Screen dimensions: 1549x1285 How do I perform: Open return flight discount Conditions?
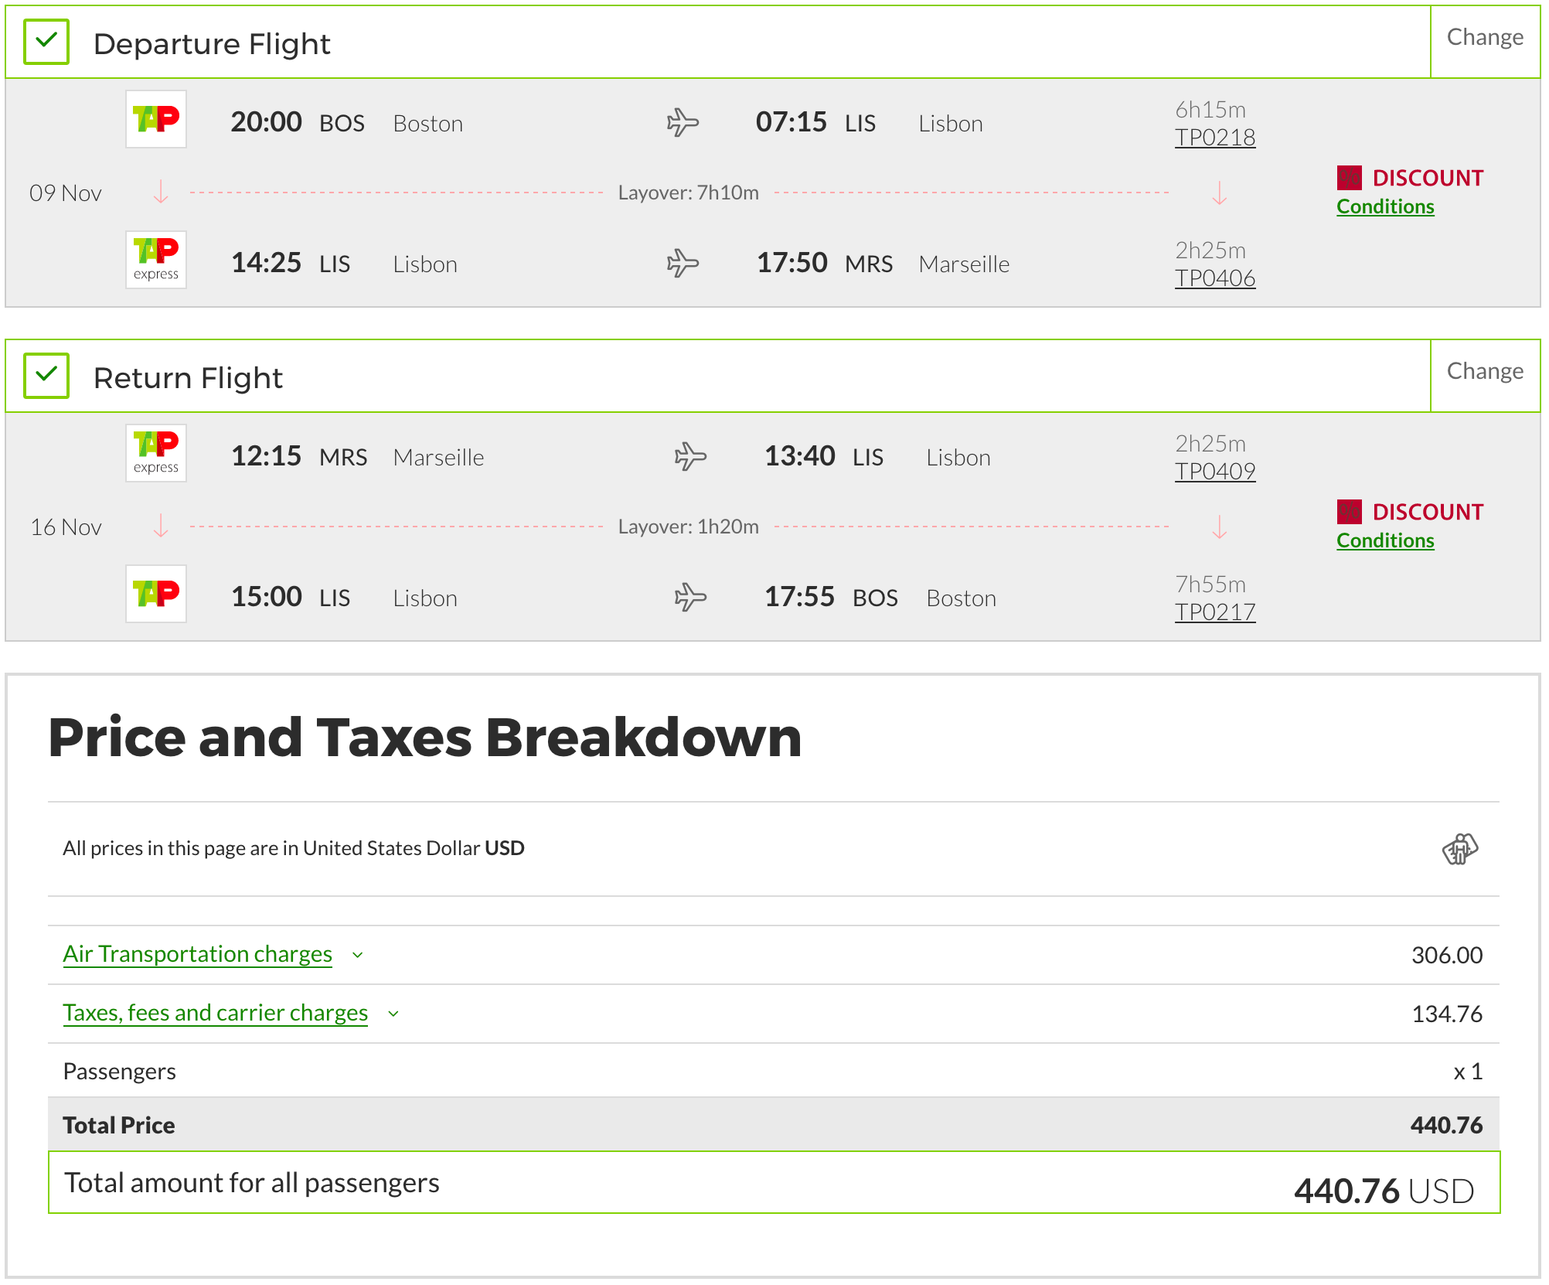pos(1385,540)
